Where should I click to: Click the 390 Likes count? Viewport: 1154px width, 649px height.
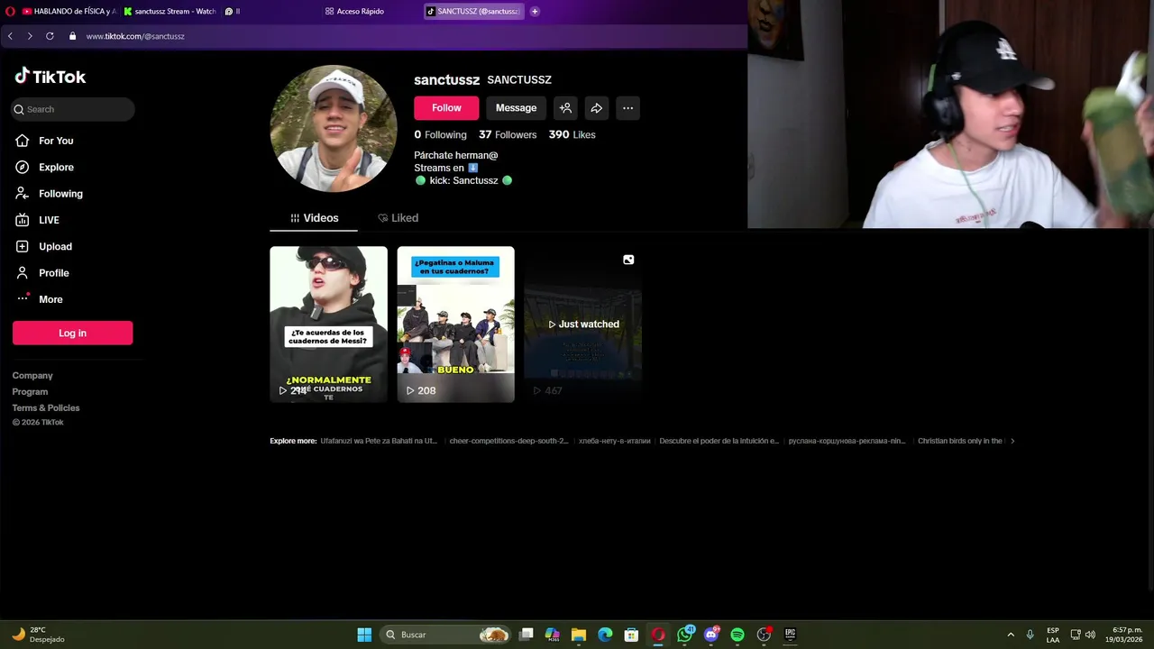pyautogui.click(x=572, y=134)
